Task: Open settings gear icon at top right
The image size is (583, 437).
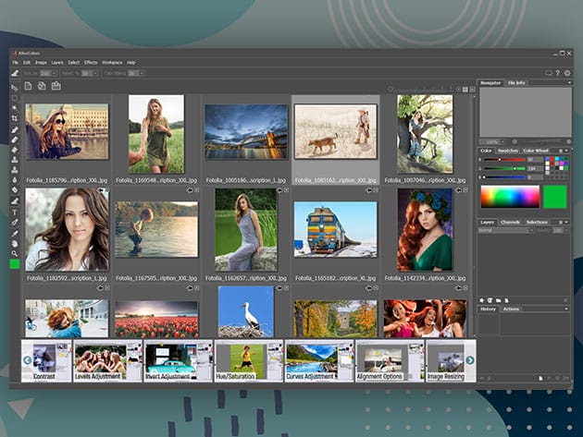Action: (568, 72)
